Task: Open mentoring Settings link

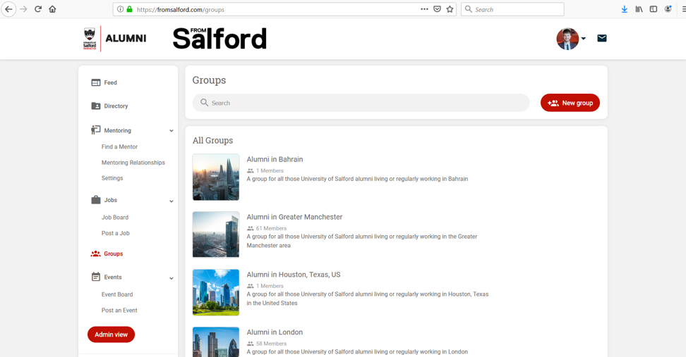Action: coord(112,178)
